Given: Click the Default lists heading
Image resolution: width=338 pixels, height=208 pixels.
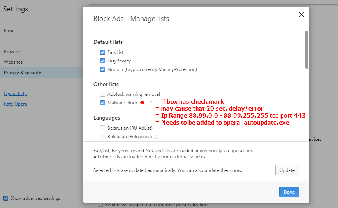Looking at the screenshot, I should coord(108,42).
